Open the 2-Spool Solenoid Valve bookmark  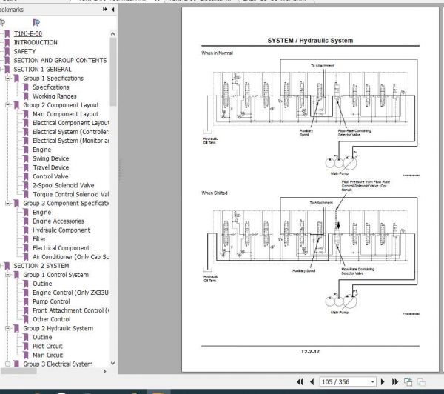point(64,185)
